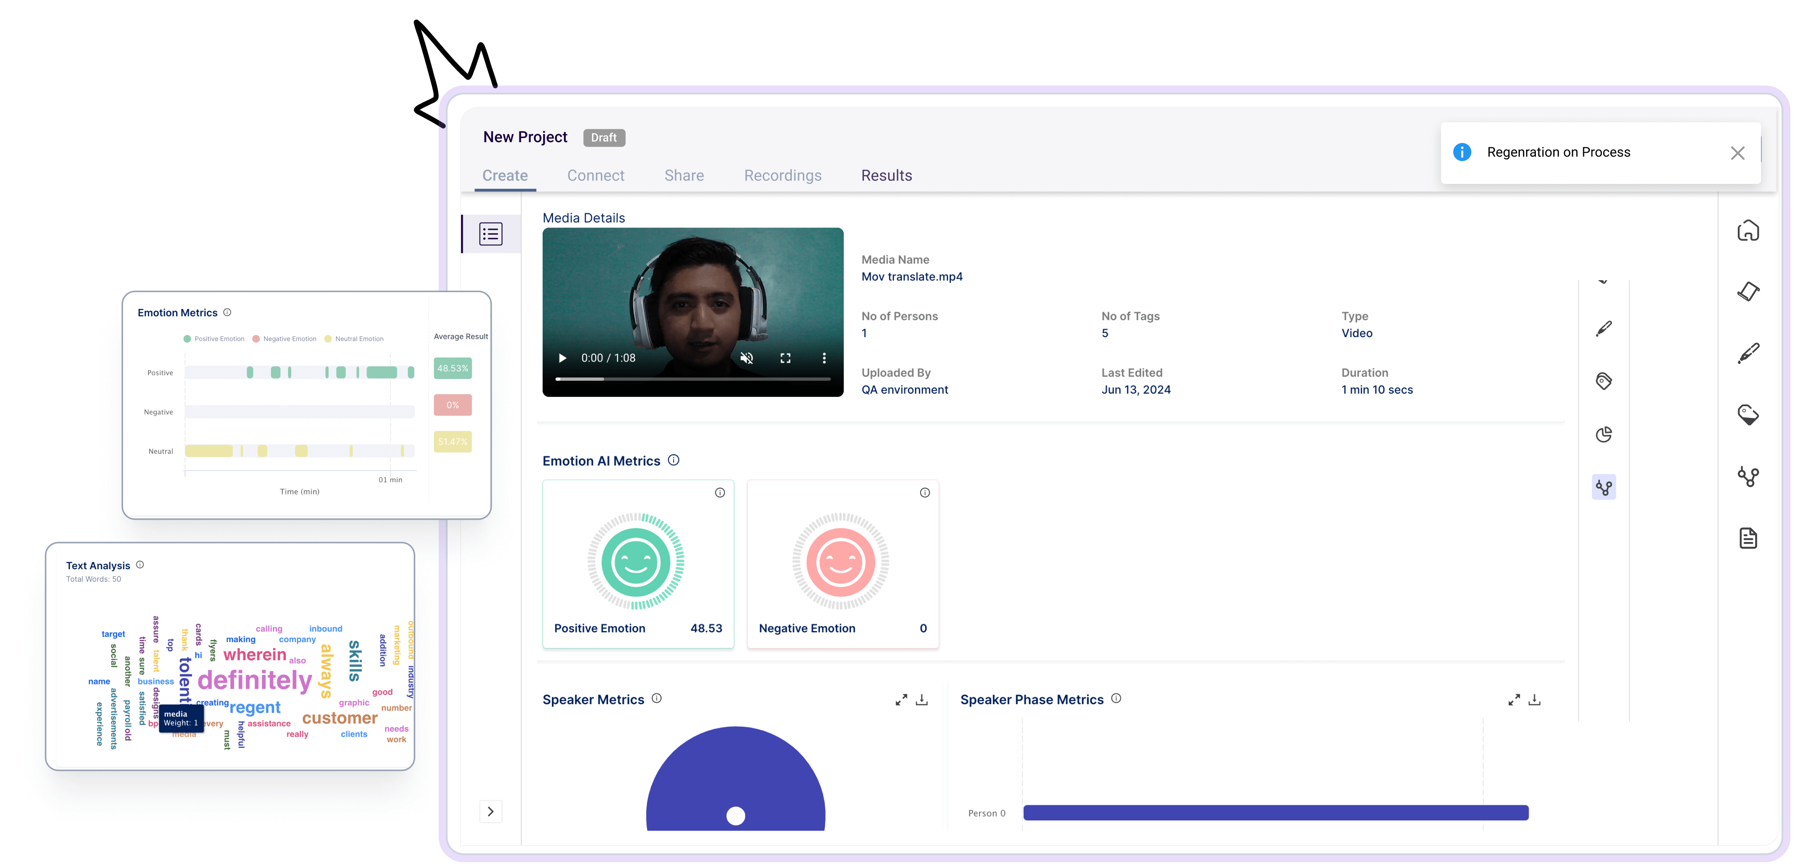Screen dimensions: 1794x864
Task: Expand the Speaker Metrics chart
Action: tap(901, 699)
